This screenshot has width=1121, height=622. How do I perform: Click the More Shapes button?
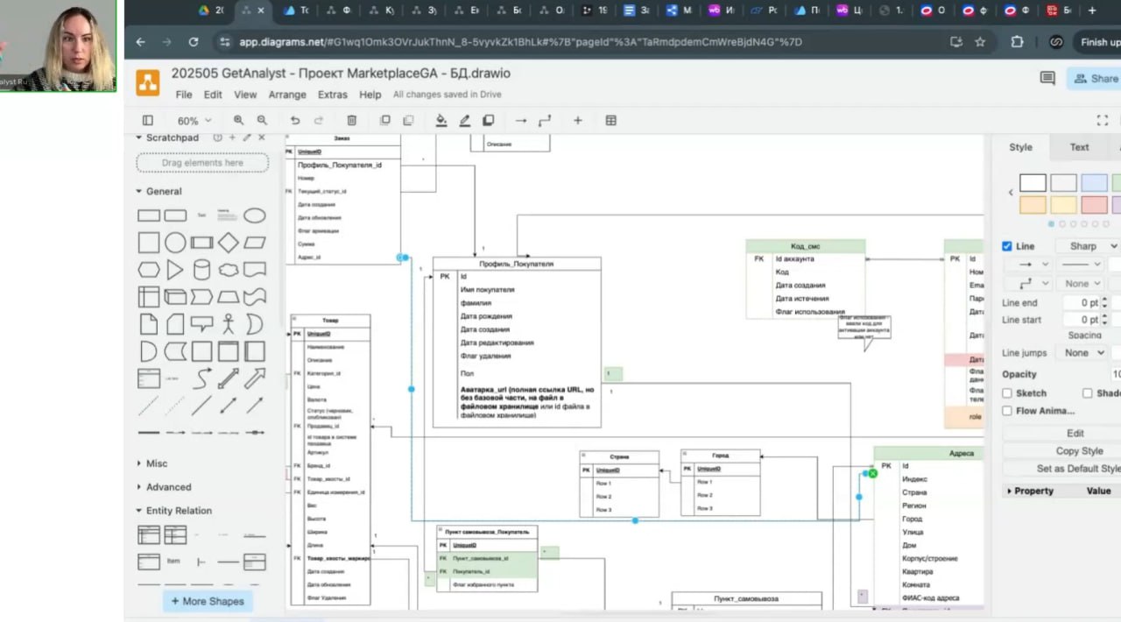[208, 601]
